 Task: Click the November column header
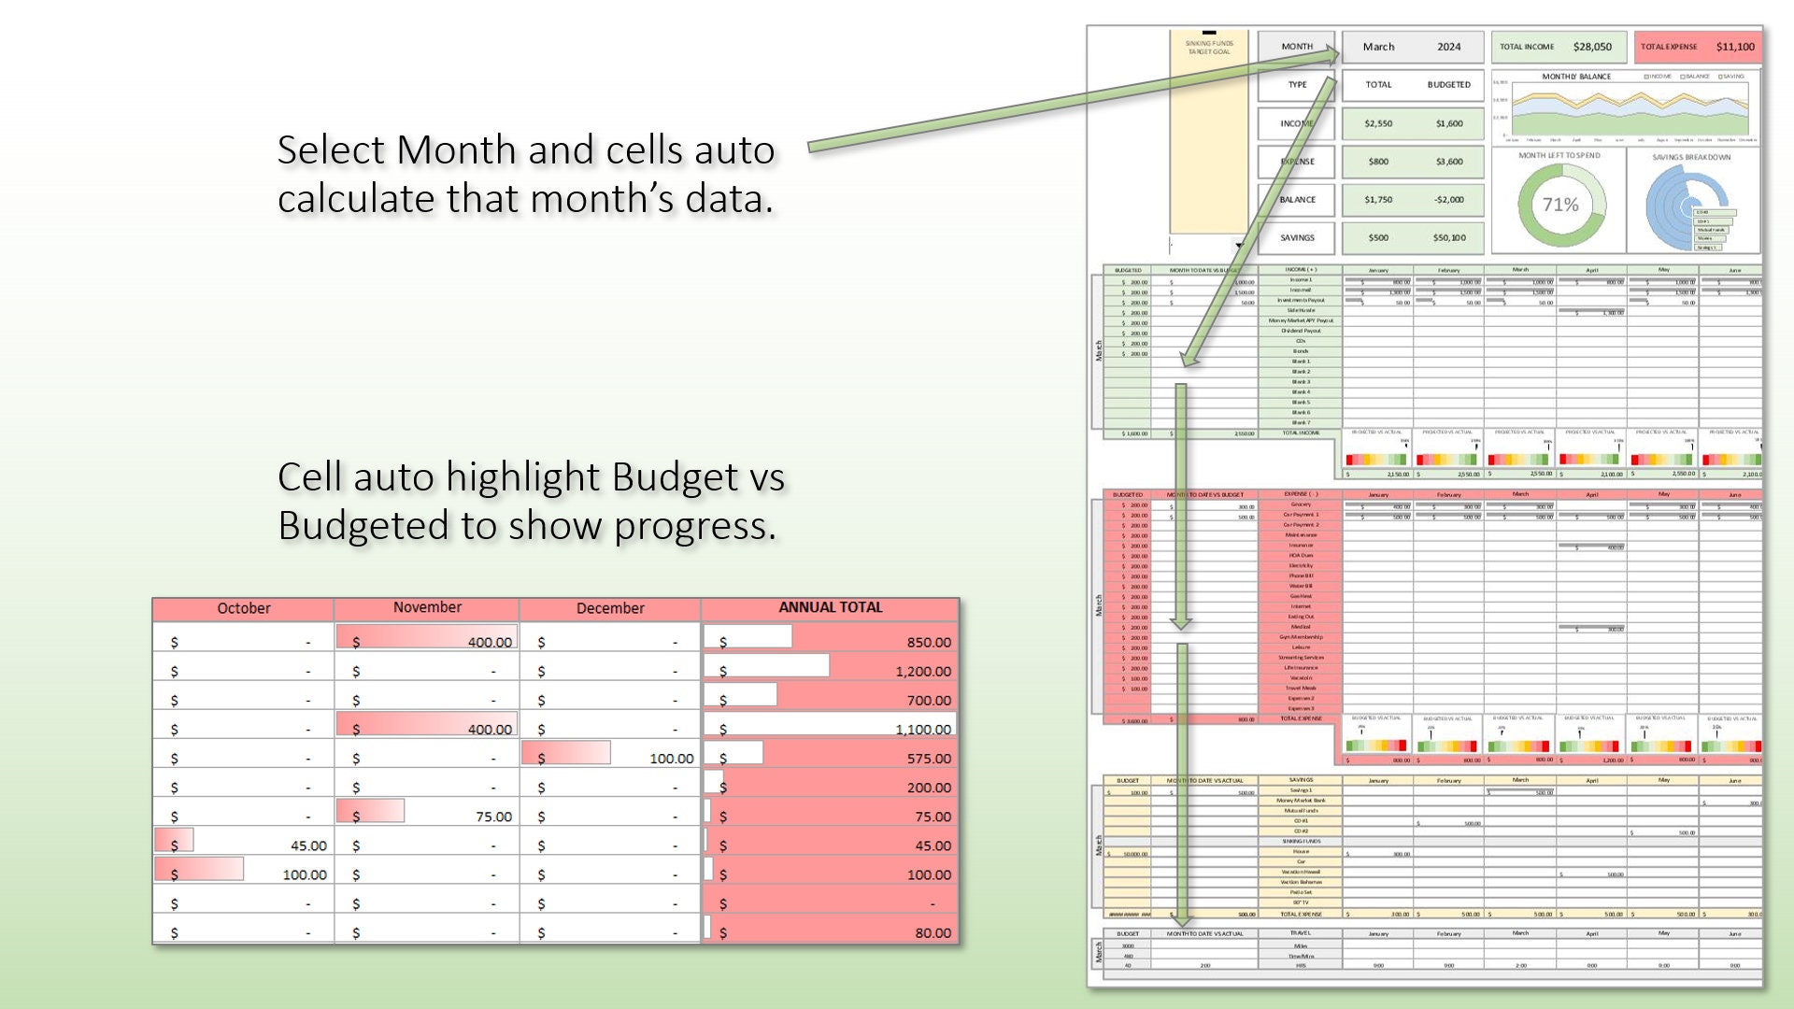(427, 607)
